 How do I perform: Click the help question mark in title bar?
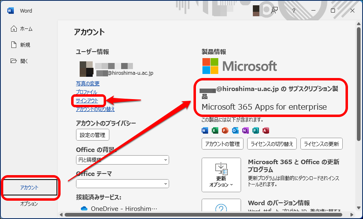(293, 11)
